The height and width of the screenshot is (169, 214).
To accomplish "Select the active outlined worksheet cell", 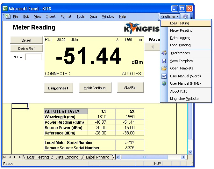I will pyautogui.click(x=20, y=106).
